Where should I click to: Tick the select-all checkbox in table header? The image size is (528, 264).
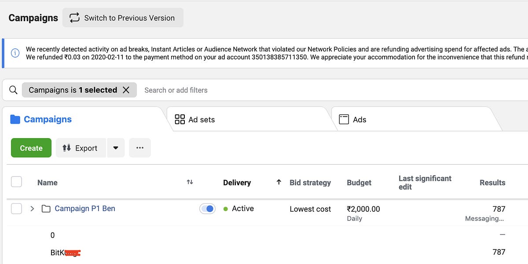click(x=16, y=182)
